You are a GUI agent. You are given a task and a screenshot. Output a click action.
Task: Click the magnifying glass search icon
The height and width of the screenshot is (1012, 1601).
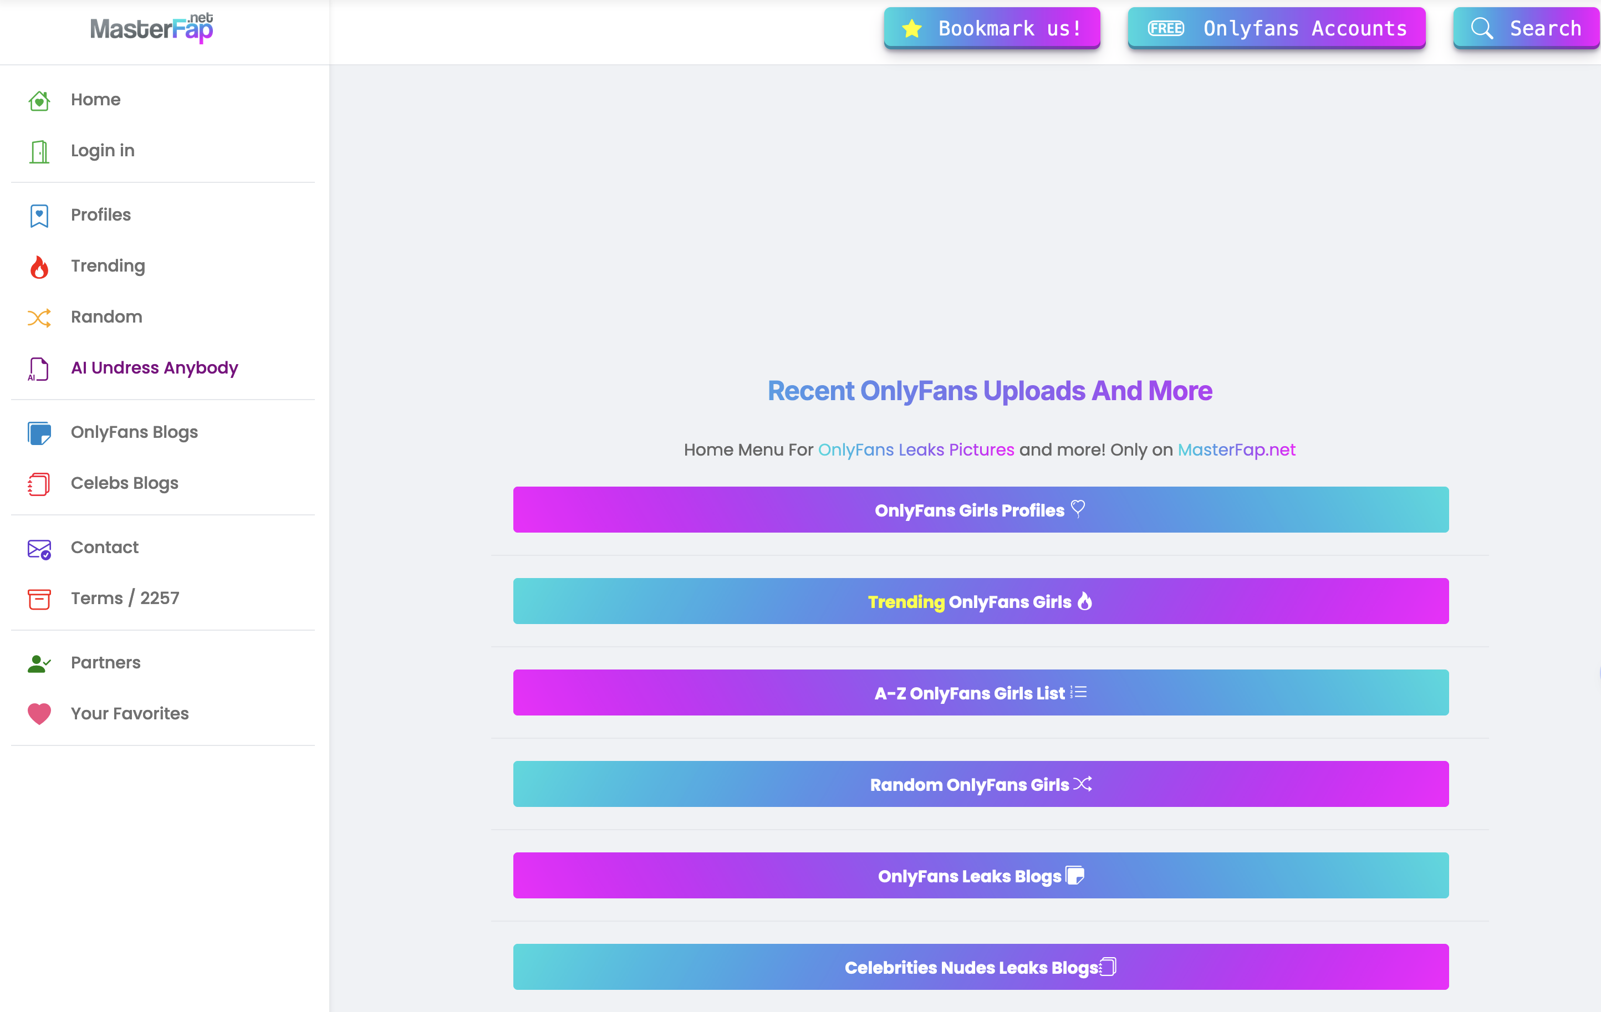tap(1481, 28)
